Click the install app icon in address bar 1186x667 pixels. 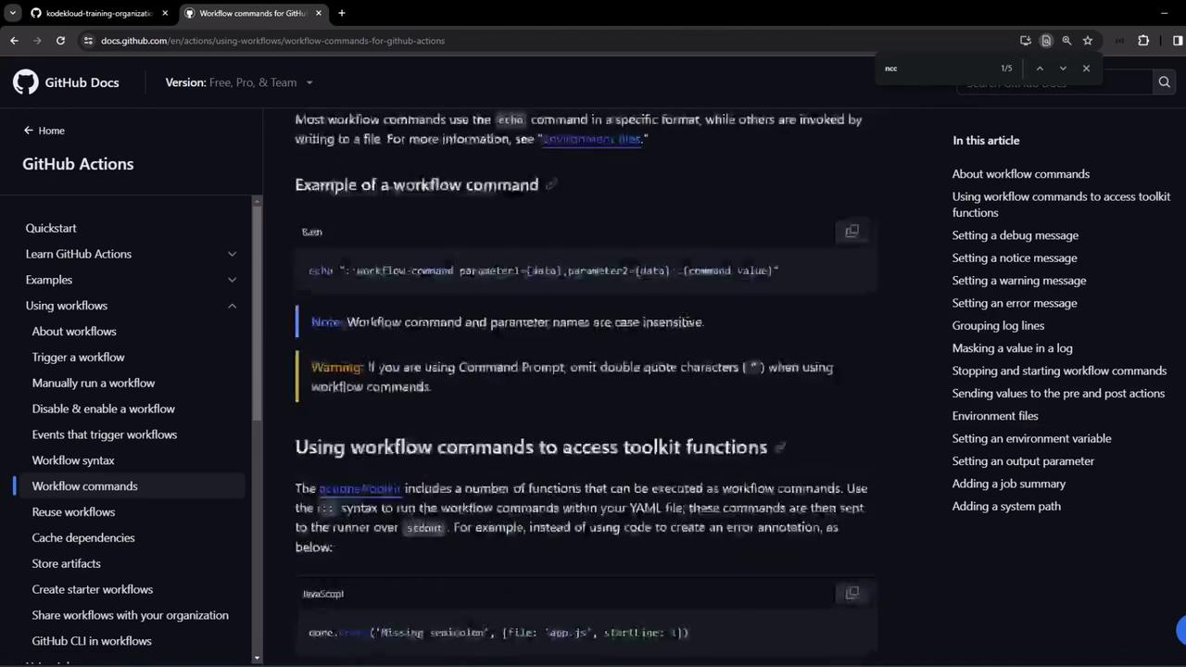point(1025,41)
